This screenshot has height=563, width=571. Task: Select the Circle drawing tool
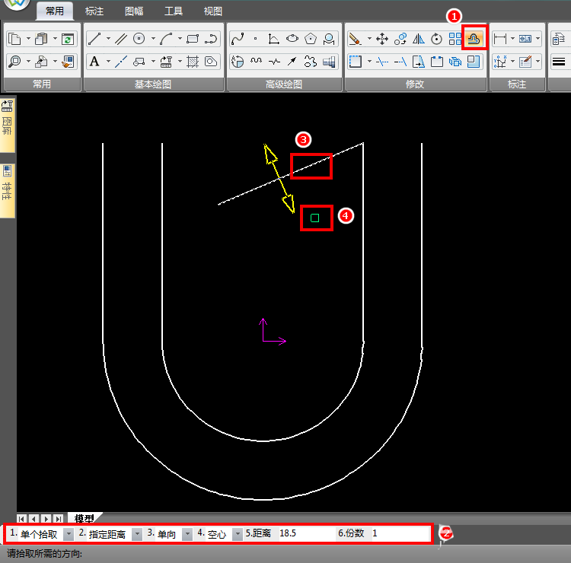(139, 38)
